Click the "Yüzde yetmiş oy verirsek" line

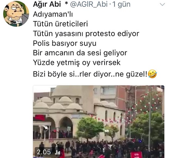[x=77, y=63]
